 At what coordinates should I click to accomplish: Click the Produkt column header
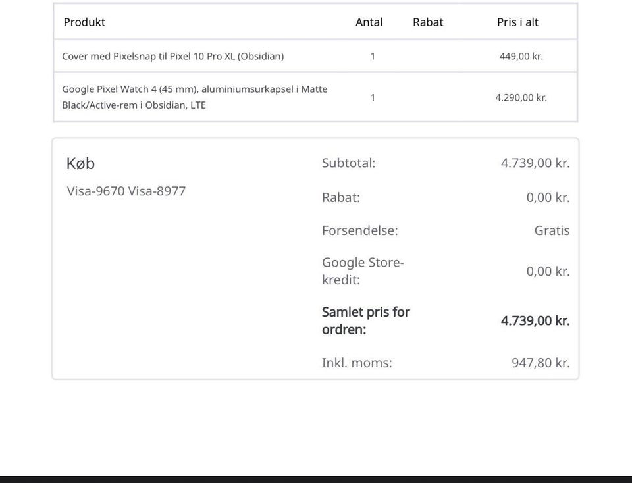pyautogui.click(x=84, y=22)
